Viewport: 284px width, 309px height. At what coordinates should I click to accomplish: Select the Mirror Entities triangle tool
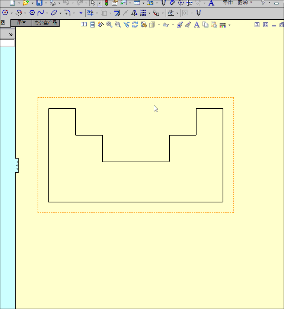pyautogui.click(x=134, y=13)
